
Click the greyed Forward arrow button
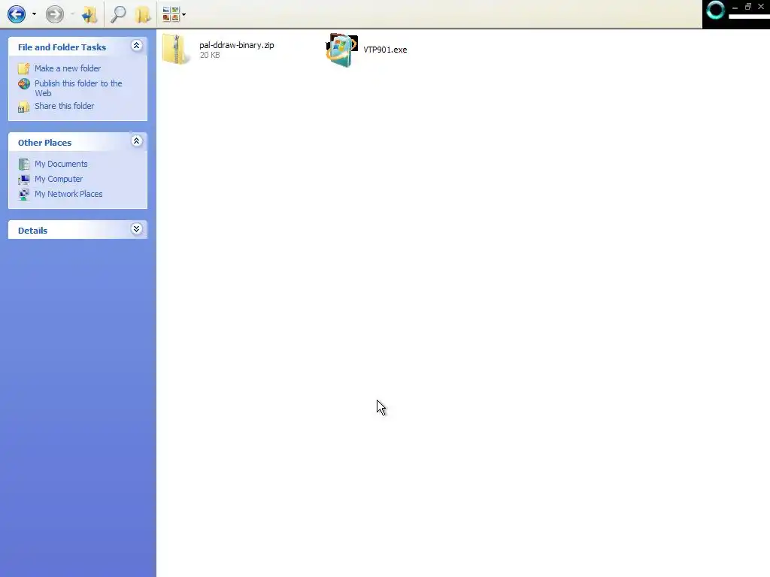54,14
